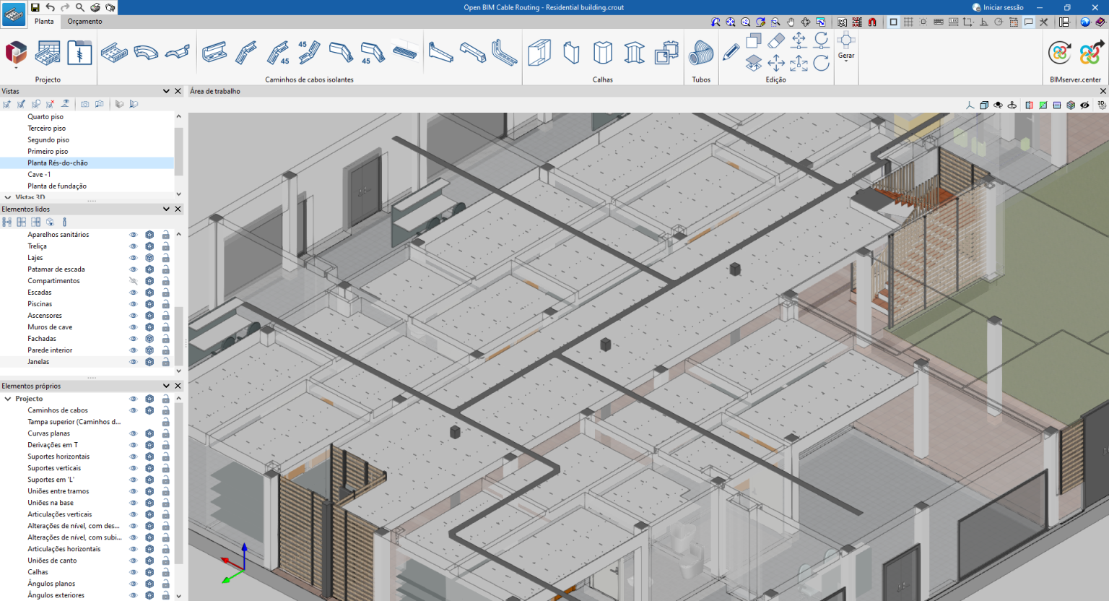The image size is (1109, 601).
Task: Choose the perforated cable tray cover tool
Action: click(x=405, y=53)
